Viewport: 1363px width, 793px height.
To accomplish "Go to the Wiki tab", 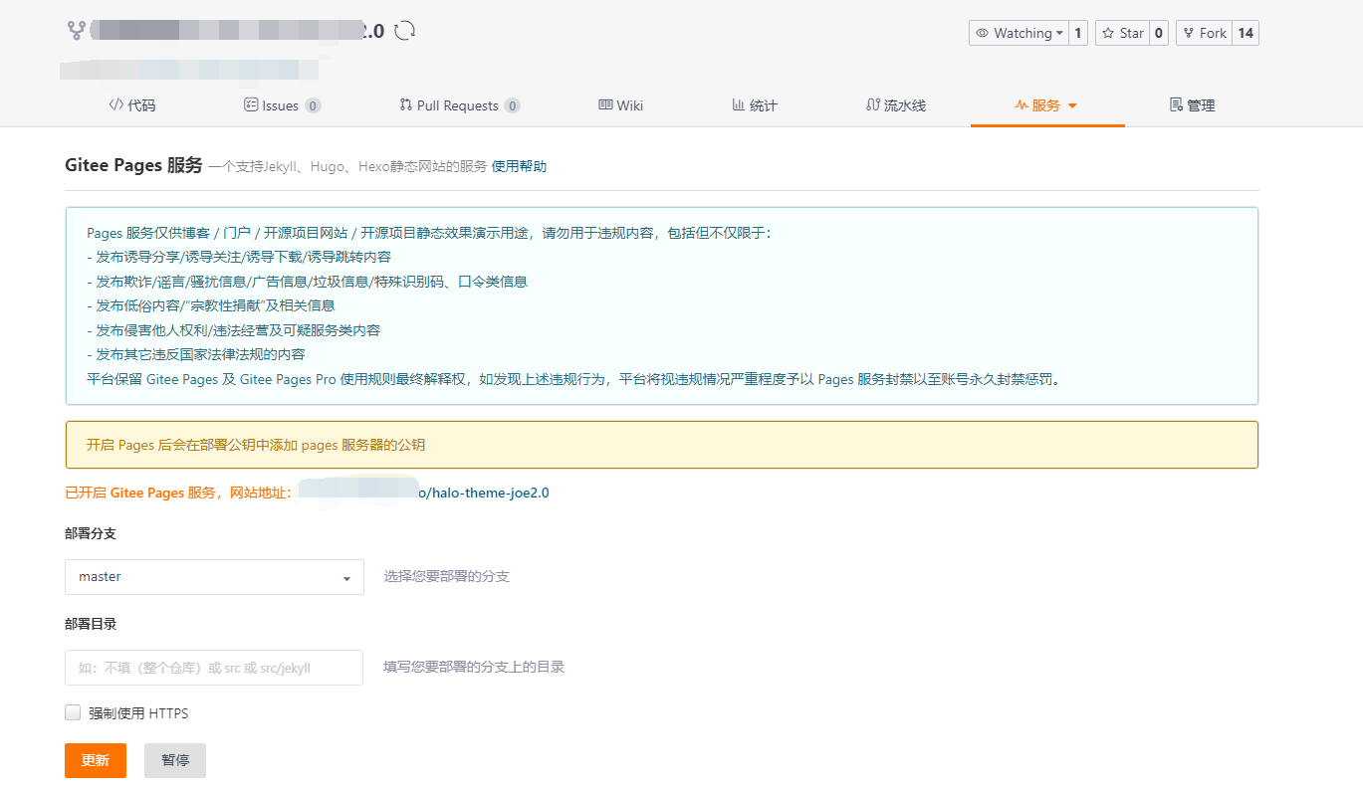I will (620, 105).
